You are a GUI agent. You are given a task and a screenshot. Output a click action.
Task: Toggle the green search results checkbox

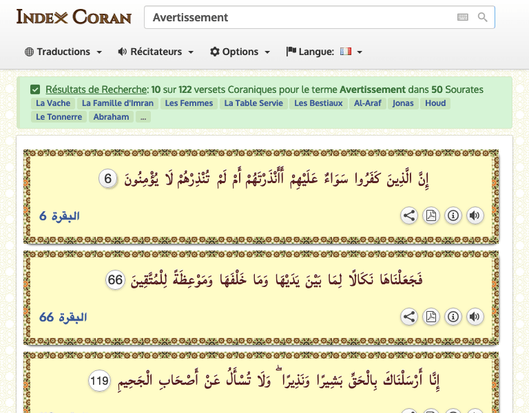click(x=35, y=89)
